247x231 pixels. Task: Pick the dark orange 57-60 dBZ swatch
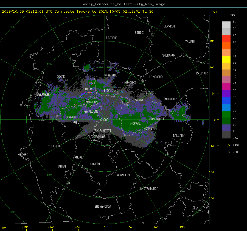pos(226,46)
